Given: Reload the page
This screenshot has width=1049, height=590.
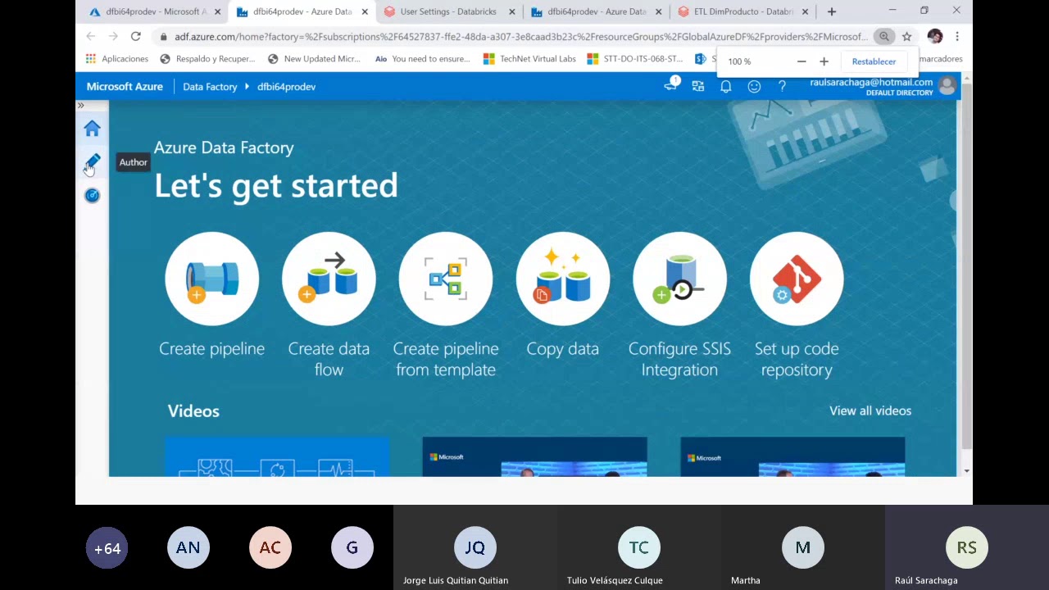Looking at the screenshot, I should tap(136, 36).
